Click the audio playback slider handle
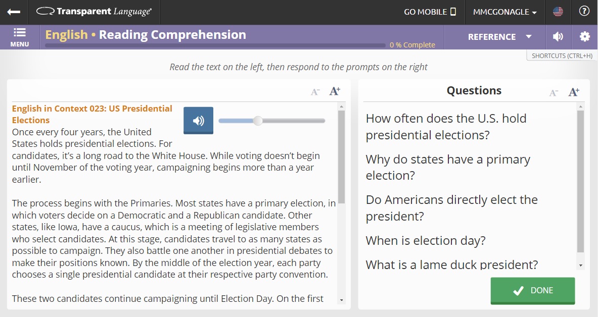The image size is (598, 317). [258, 121]
